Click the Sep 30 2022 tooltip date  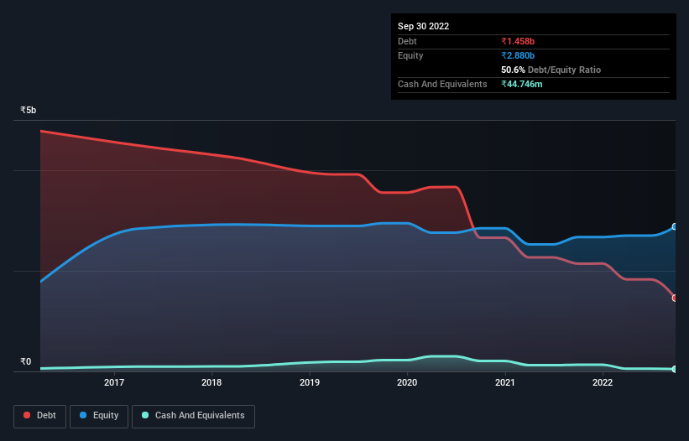[x=423, y=26]
